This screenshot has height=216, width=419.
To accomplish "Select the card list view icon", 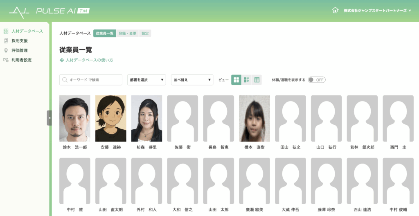I will pos(246,80).
